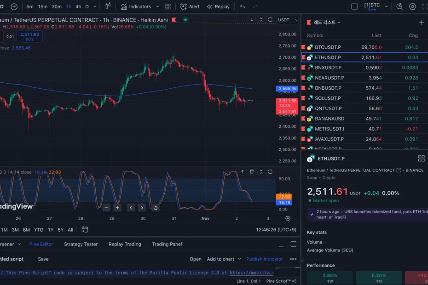This screenshot has width=428, height=285.
Task: Toggle the flag on BNBUSDT.P row
Action: (303, 88)
